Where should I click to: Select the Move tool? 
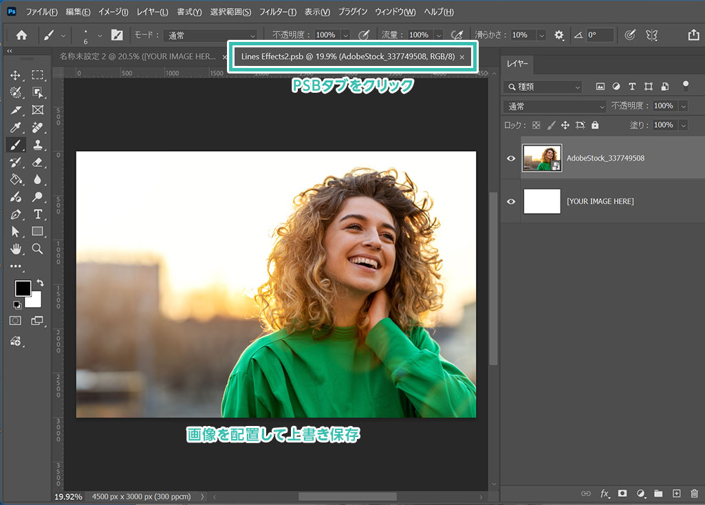16,75
